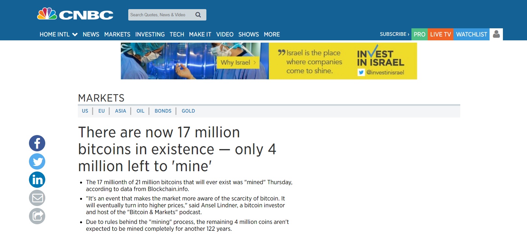This screenshot has height=234, width=527.
Task: Open the TECH menu
Action: (177, 34)
